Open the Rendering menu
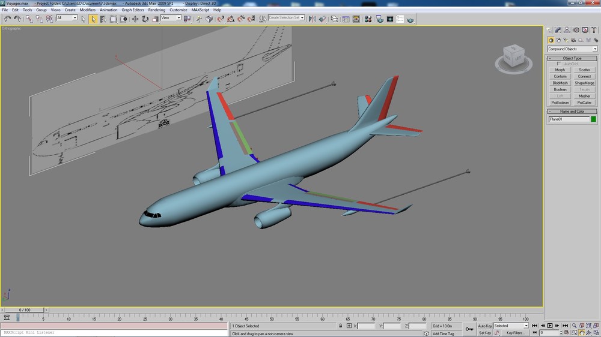The height and width of the screenshot is (337, 601). click(x=156, y=10)
